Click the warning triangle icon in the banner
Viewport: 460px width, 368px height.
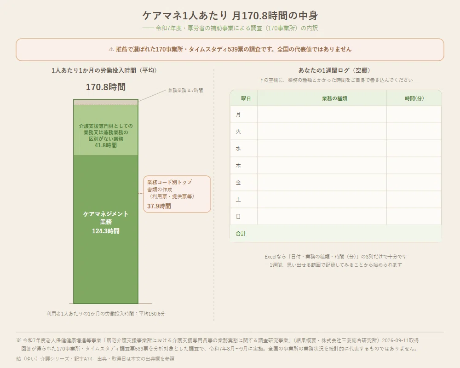point(111,49)
